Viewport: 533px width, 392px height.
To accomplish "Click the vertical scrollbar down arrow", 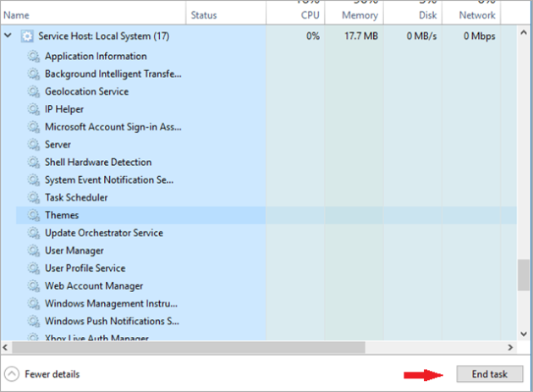I will [524, 334].
